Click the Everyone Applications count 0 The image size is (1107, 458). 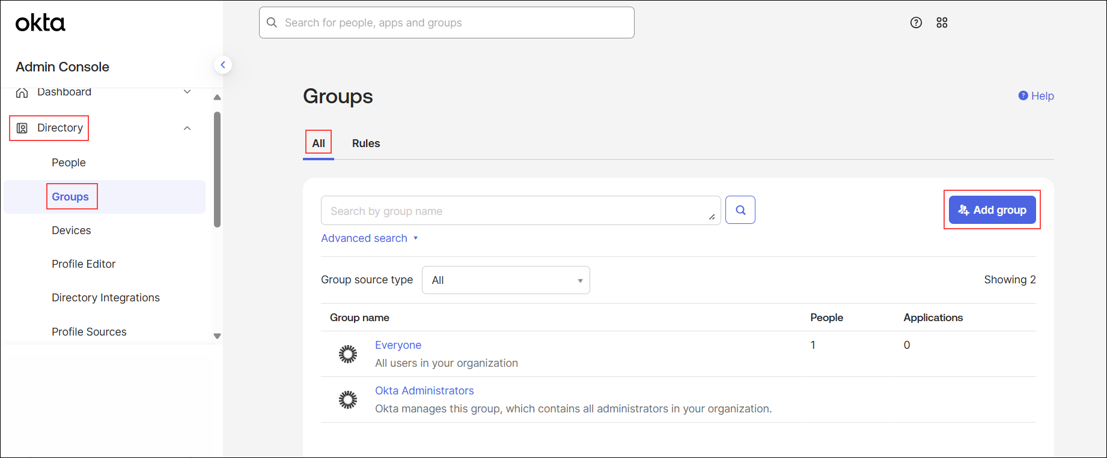click(x=907, y=345)
